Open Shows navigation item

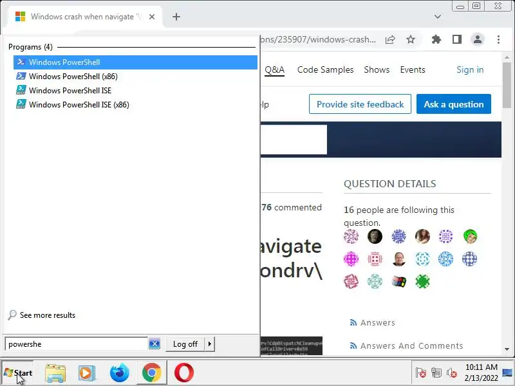click(377, 69)
